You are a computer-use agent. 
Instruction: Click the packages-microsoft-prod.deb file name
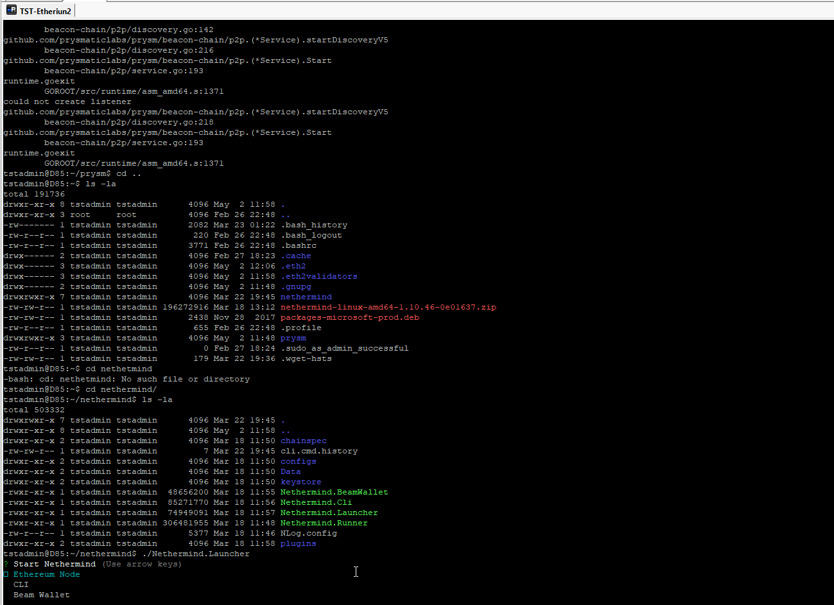pyautogui.click(x=350, y=317)
